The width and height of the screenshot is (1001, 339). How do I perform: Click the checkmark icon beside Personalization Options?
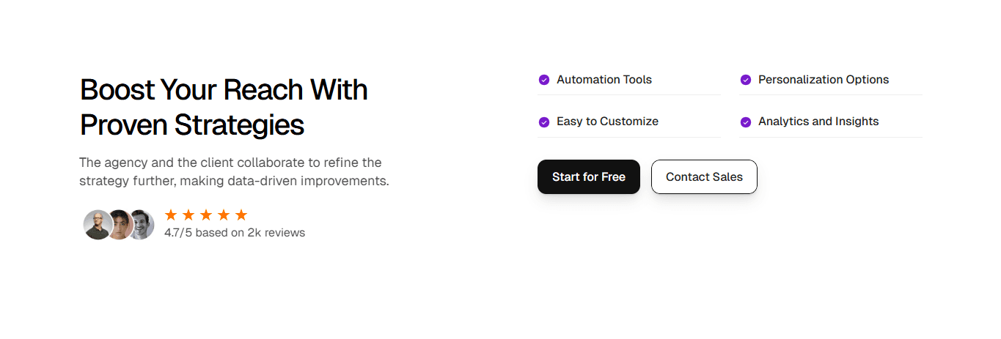746,80
